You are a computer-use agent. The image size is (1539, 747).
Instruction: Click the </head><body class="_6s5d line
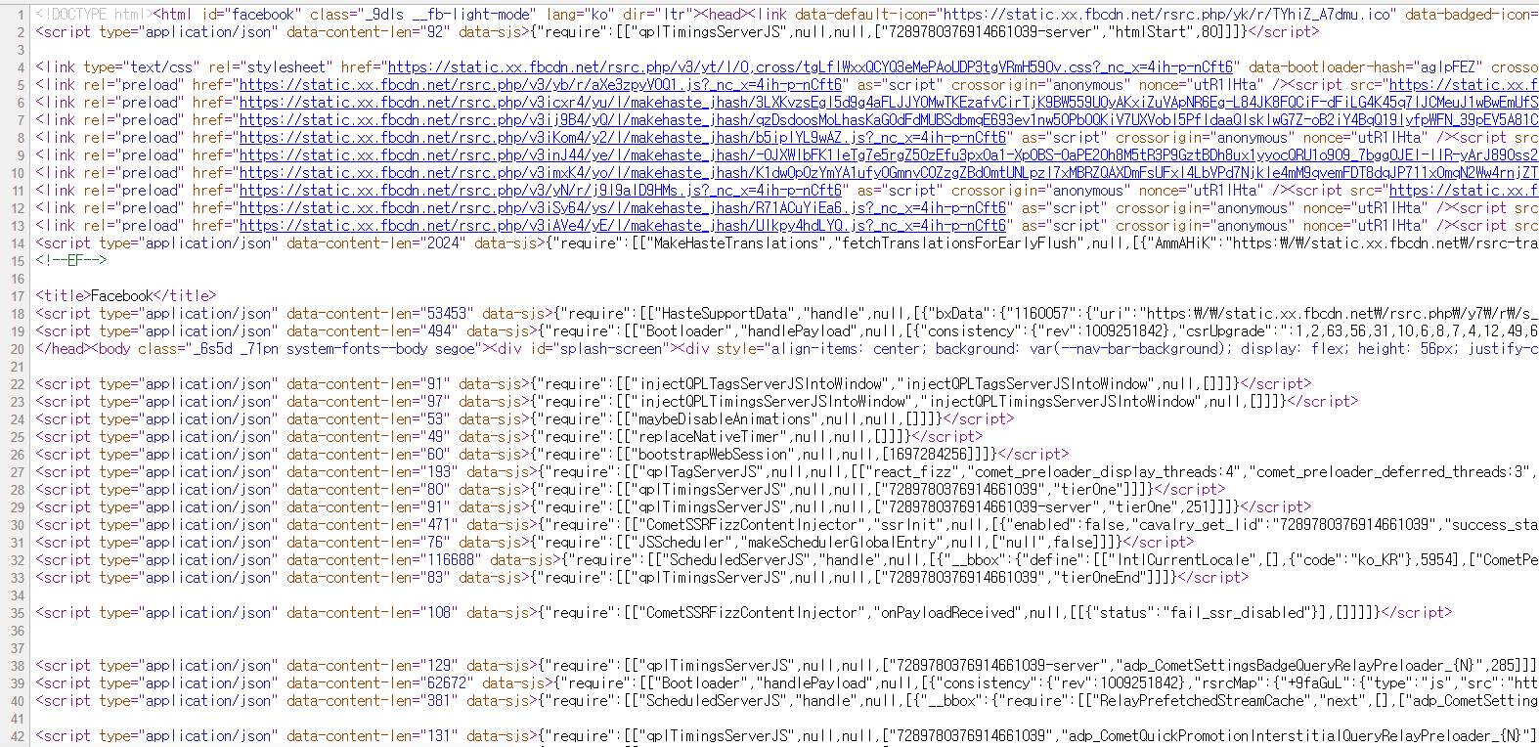[x=787, y=348]
